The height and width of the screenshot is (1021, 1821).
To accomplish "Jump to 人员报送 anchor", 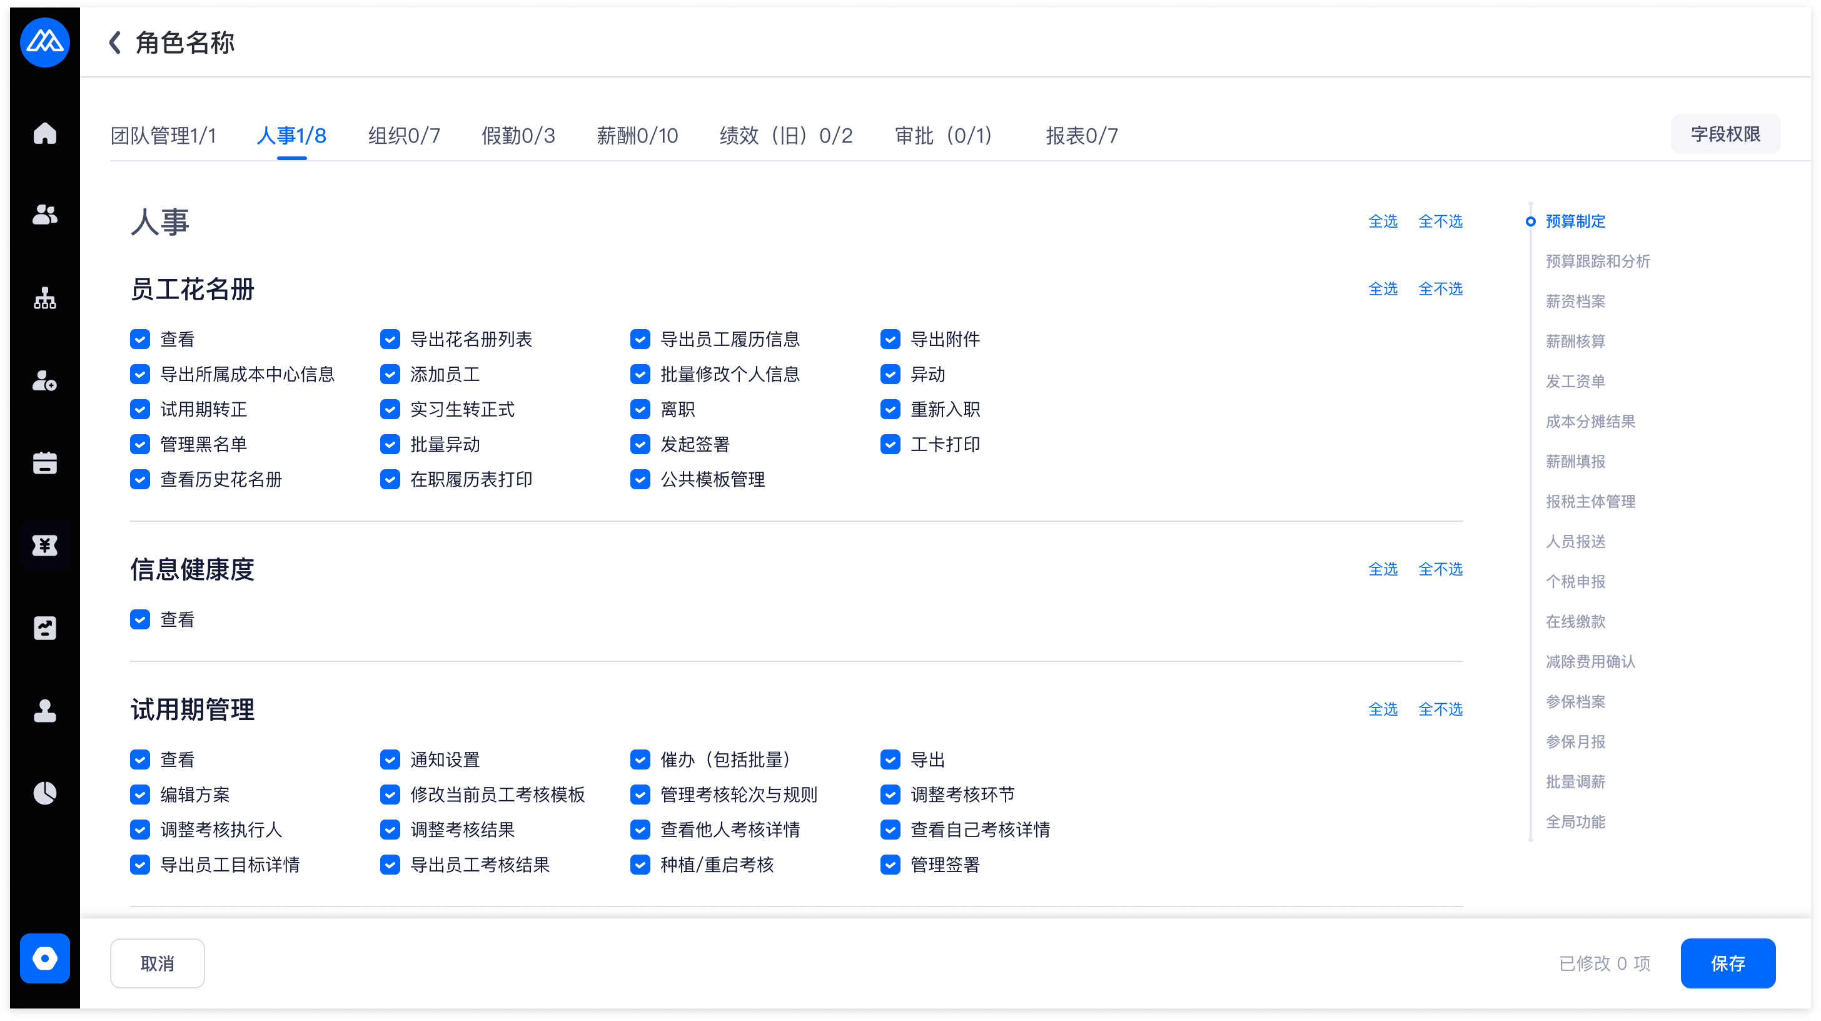I will tap(1576, 542).
